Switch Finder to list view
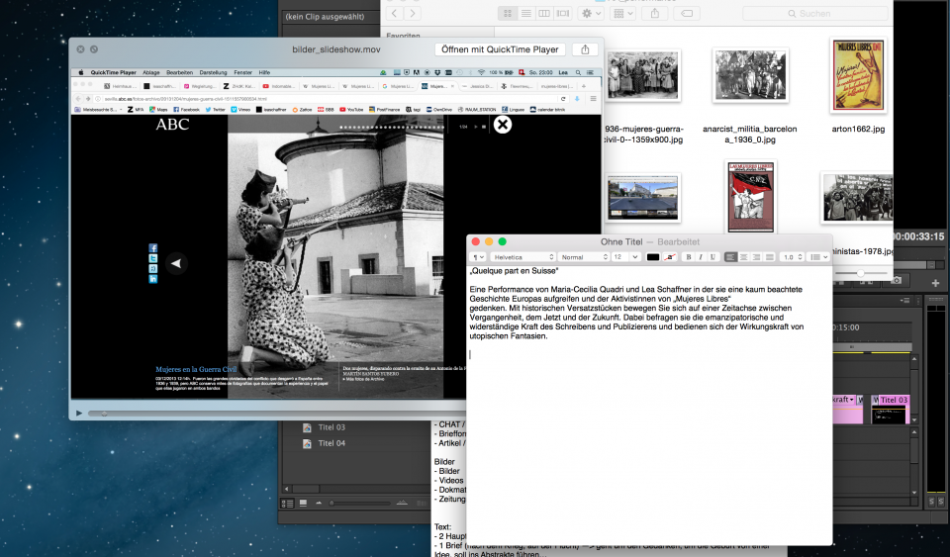Image resolution: width=950 pixels, height=557 pixels. click(x=525, y=13)
